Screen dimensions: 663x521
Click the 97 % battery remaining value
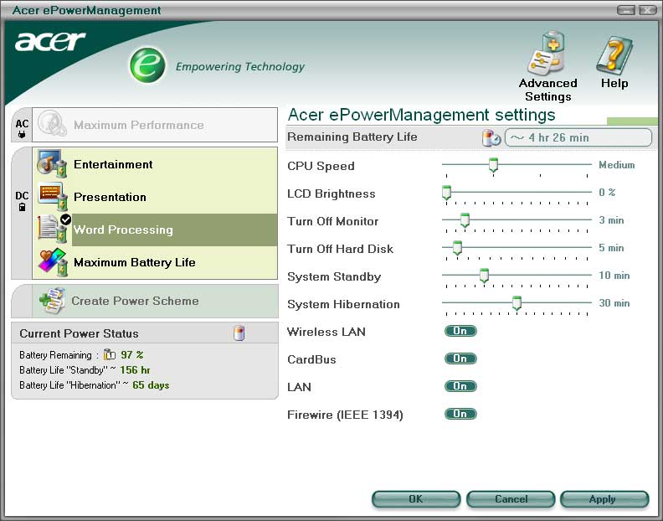point(132,354)
